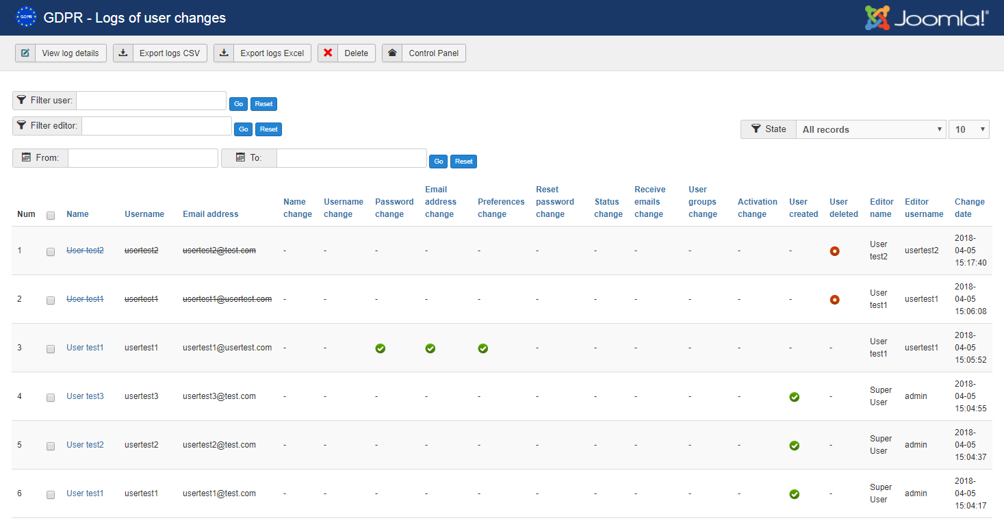Image resolution: width=1004 pixels, height=527 pixels.
Task: Click the usertest3@test.com email cell
Action: (x=219, y=396)
